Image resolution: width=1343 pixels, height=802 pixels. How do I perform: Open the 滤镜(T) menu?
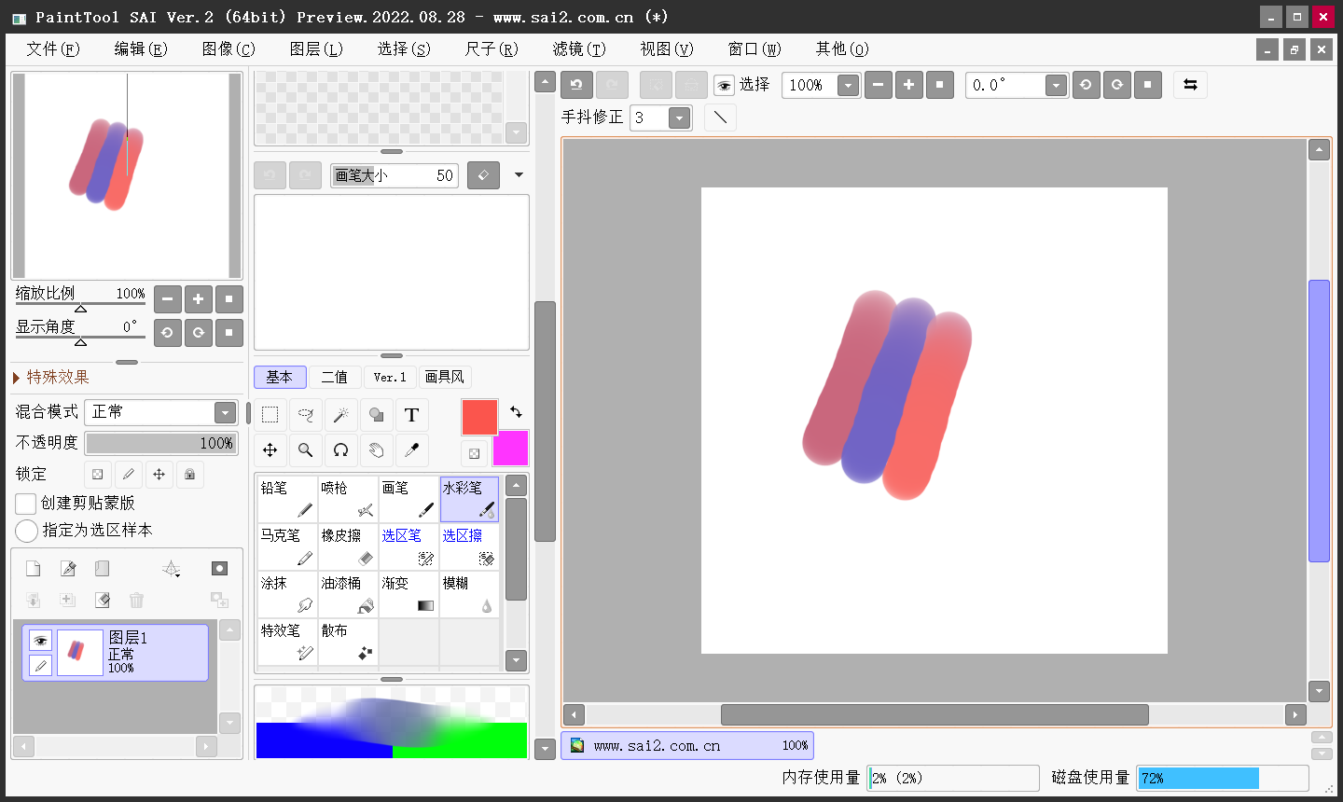579,48
